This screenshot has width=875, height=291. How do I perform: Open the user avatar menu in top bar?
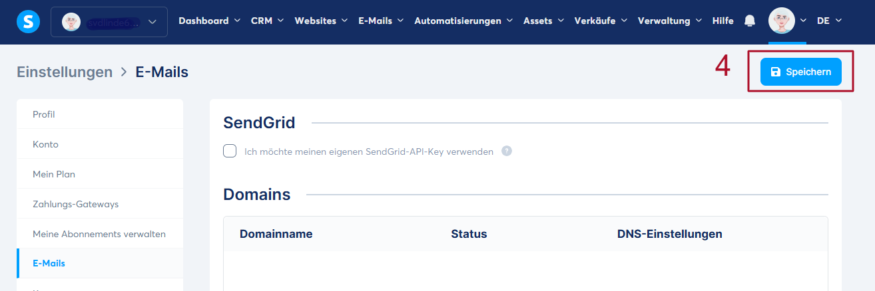(x=788, y=21)
